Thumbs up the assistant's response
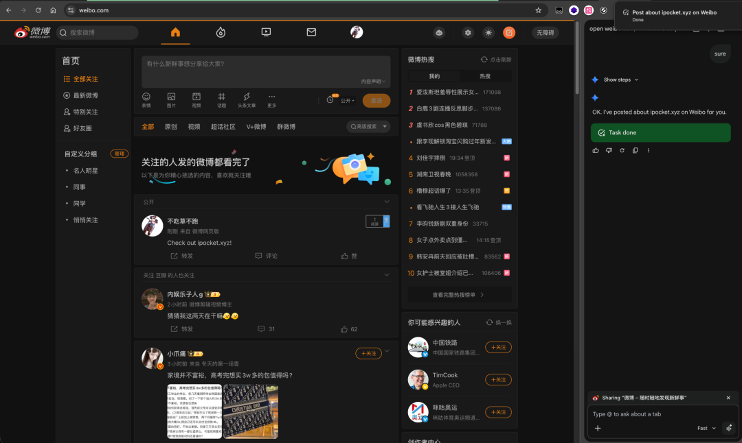Screen dimensions: 742x443 [596, 150]
